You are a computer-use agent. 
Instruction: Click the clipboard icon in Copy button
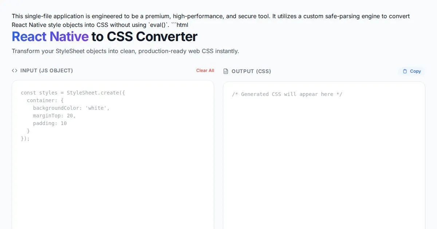tap(405, 71)
